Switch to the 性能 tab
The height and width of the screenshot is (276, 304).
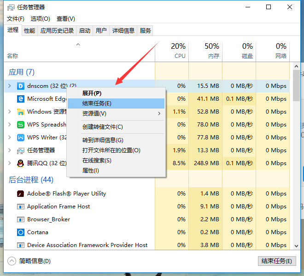[29, 30]
